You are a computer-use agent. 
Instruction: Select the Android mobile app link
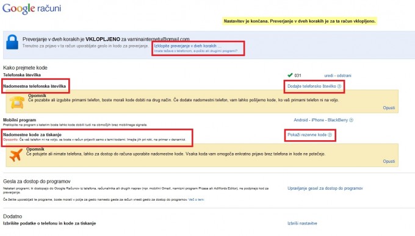pos(301,120)
